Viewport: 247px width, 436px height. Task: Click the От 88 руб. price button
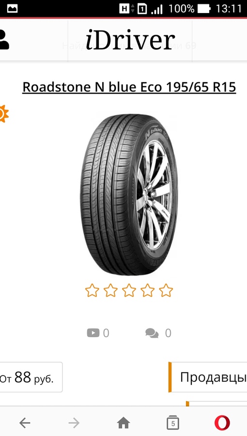tap(31, 377)
